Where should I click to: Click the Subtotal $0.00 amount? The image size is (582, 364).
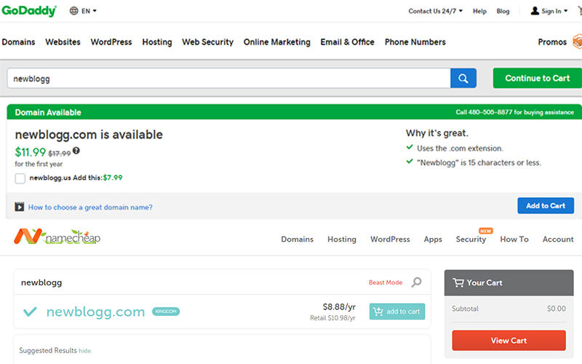coord(556,309)
